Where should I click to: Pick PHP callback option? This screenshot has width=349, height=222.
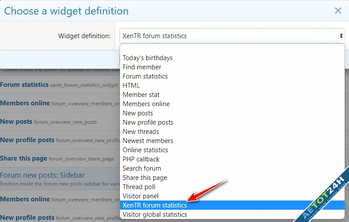[x=141, y=159]
